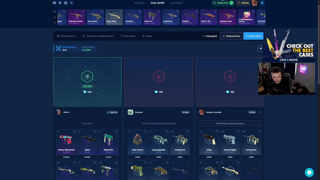The width and height of the screenshot is (320, 180).
Task: Show favorite drops with star icon
Action: (55, 22)
